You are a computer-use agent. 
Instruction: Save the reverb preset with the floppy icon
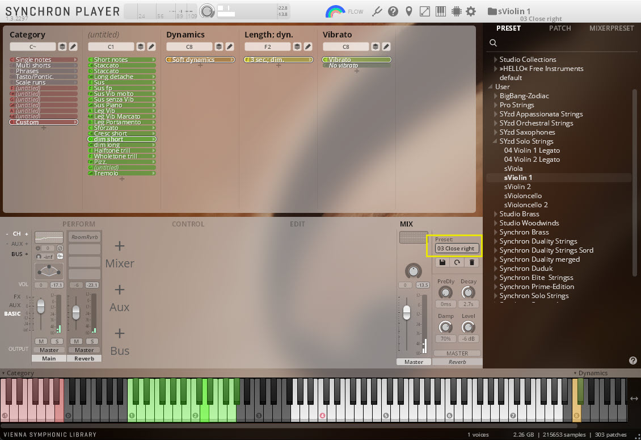442,262
